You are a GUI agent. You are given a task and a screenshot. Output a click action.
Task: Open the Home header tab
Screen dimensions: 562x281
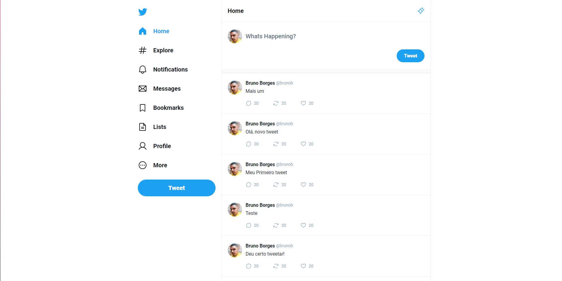point(236,11)
